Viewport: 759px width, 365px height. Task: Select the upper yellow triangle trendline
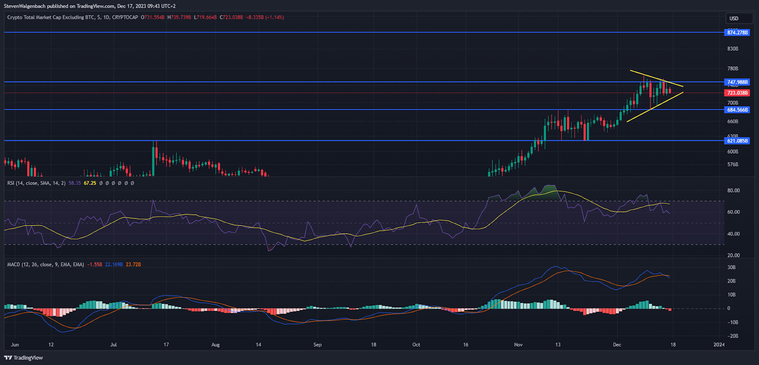pyautogui.click(x=657, y=78)
